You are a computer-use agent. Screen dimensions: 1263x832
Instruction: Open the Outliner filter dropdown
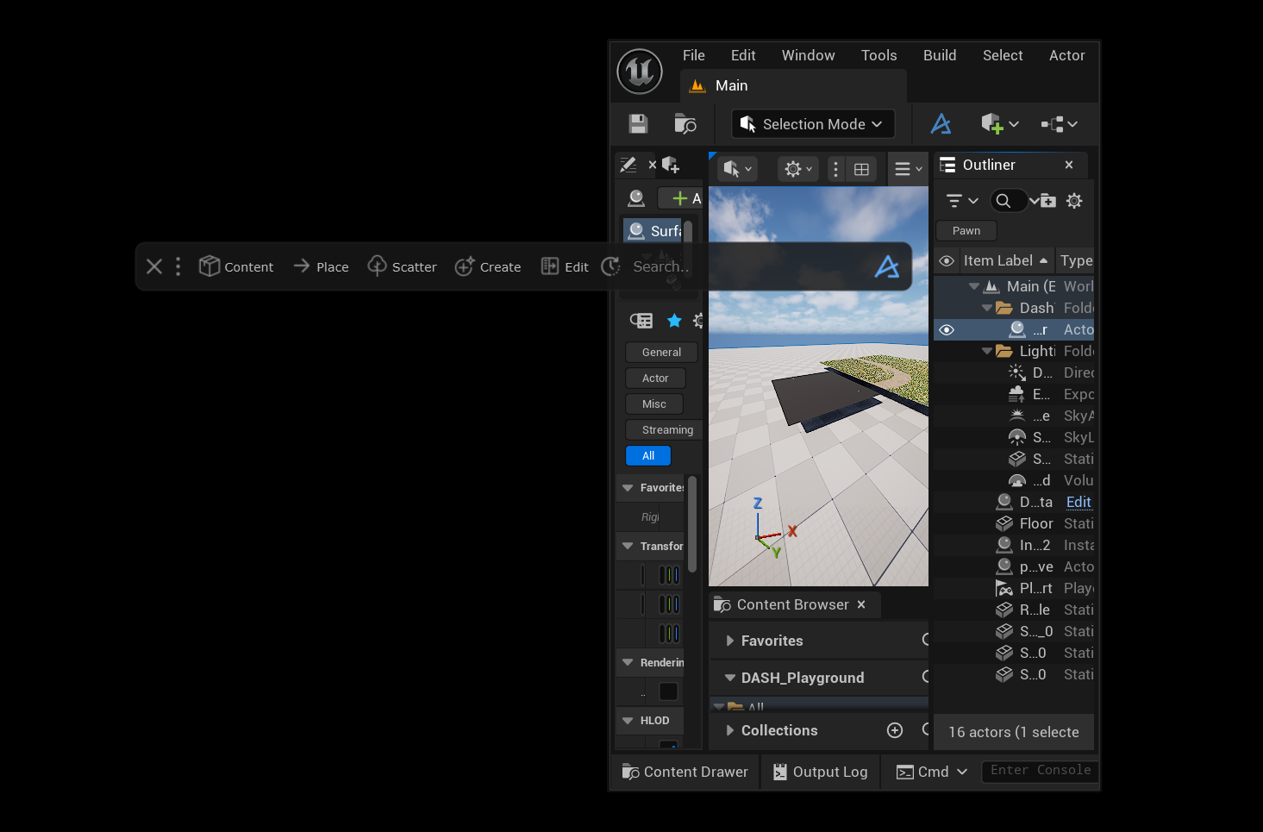click(x=961, y=201)
